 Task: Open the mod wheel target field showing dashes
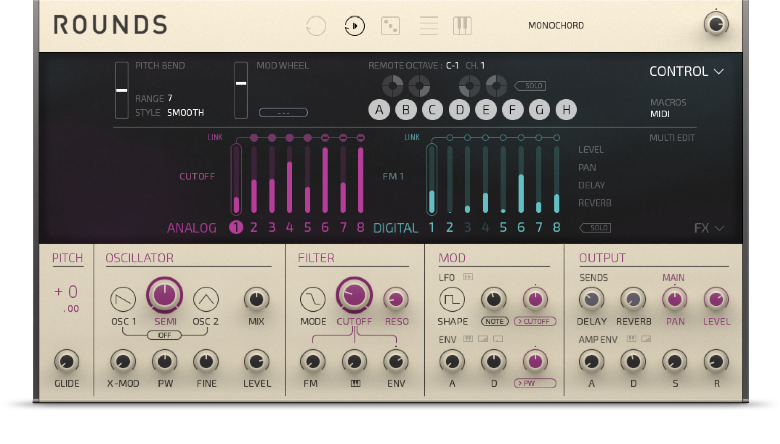(x=283, y=113)
